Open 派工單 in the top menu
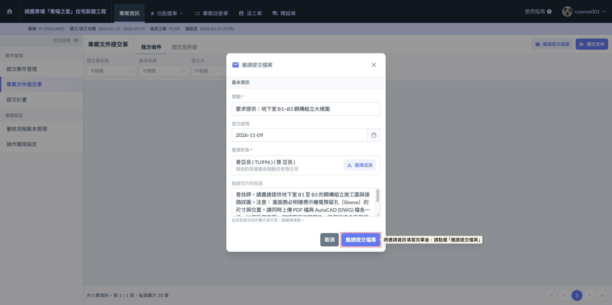612x305 pixels. 250,13
